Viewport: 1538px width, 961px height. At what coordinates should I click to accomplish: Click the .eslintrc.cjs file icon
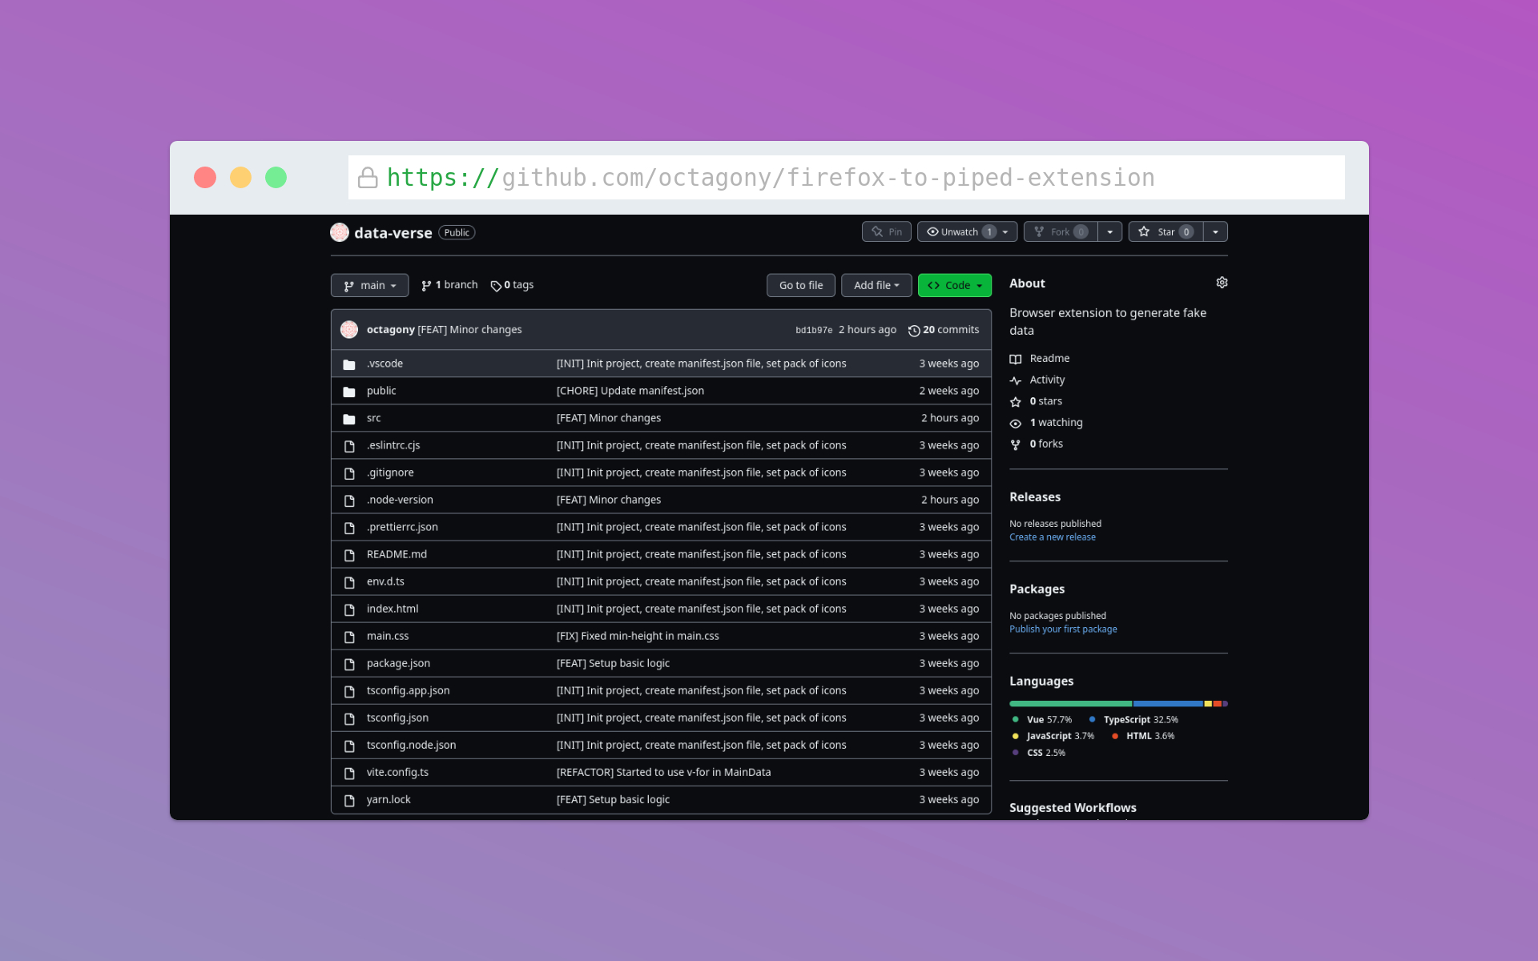(x=349, y=446)
